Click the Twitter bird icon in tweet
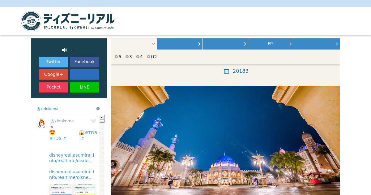This screenshot has height=195, width=371. [x=93, y=121]
